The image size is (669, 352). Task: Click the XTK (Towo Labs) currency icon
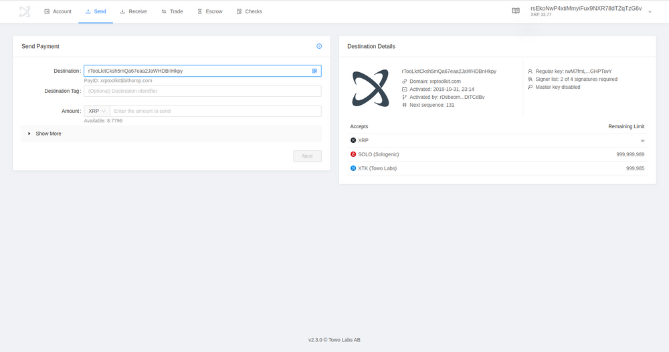[353, 168]
